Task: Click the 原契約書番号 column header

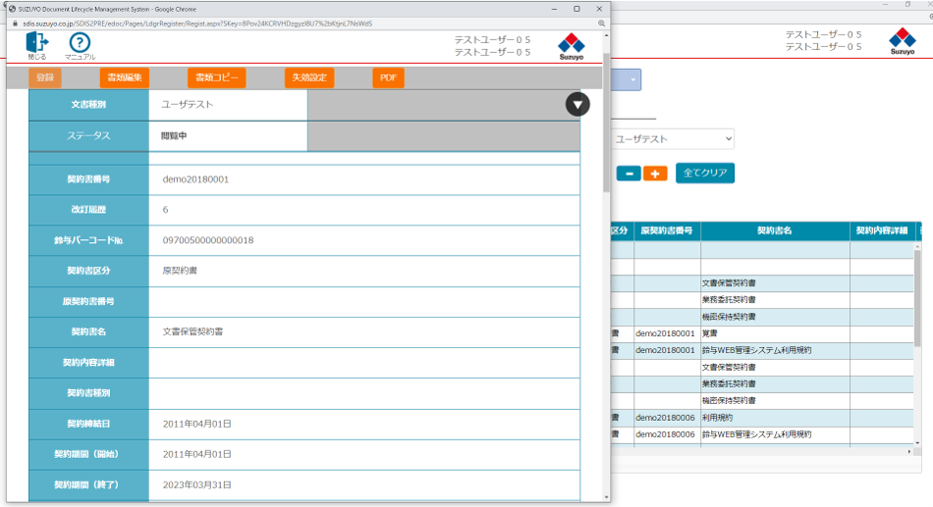Action: tap(667, 230)
